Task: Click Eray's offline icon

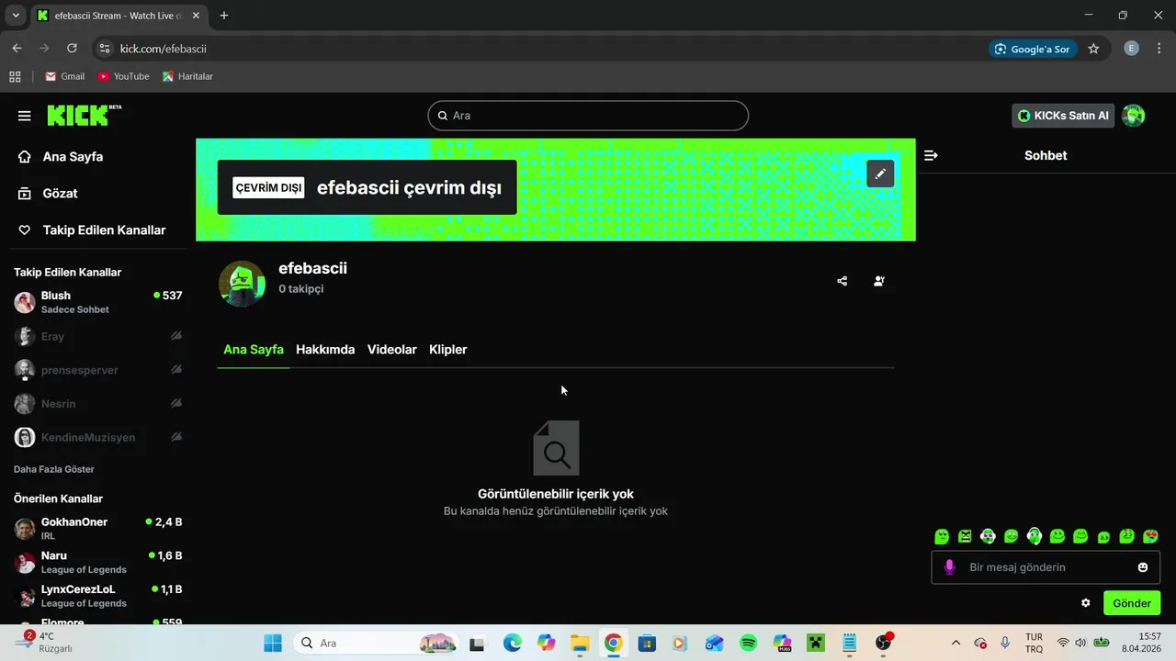Action: [x=176, y=336]
